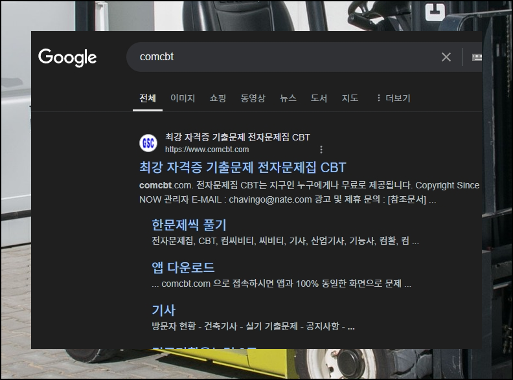Click the GSC site favicon
This screenshot has width=513, height=380.
[148, 143]
